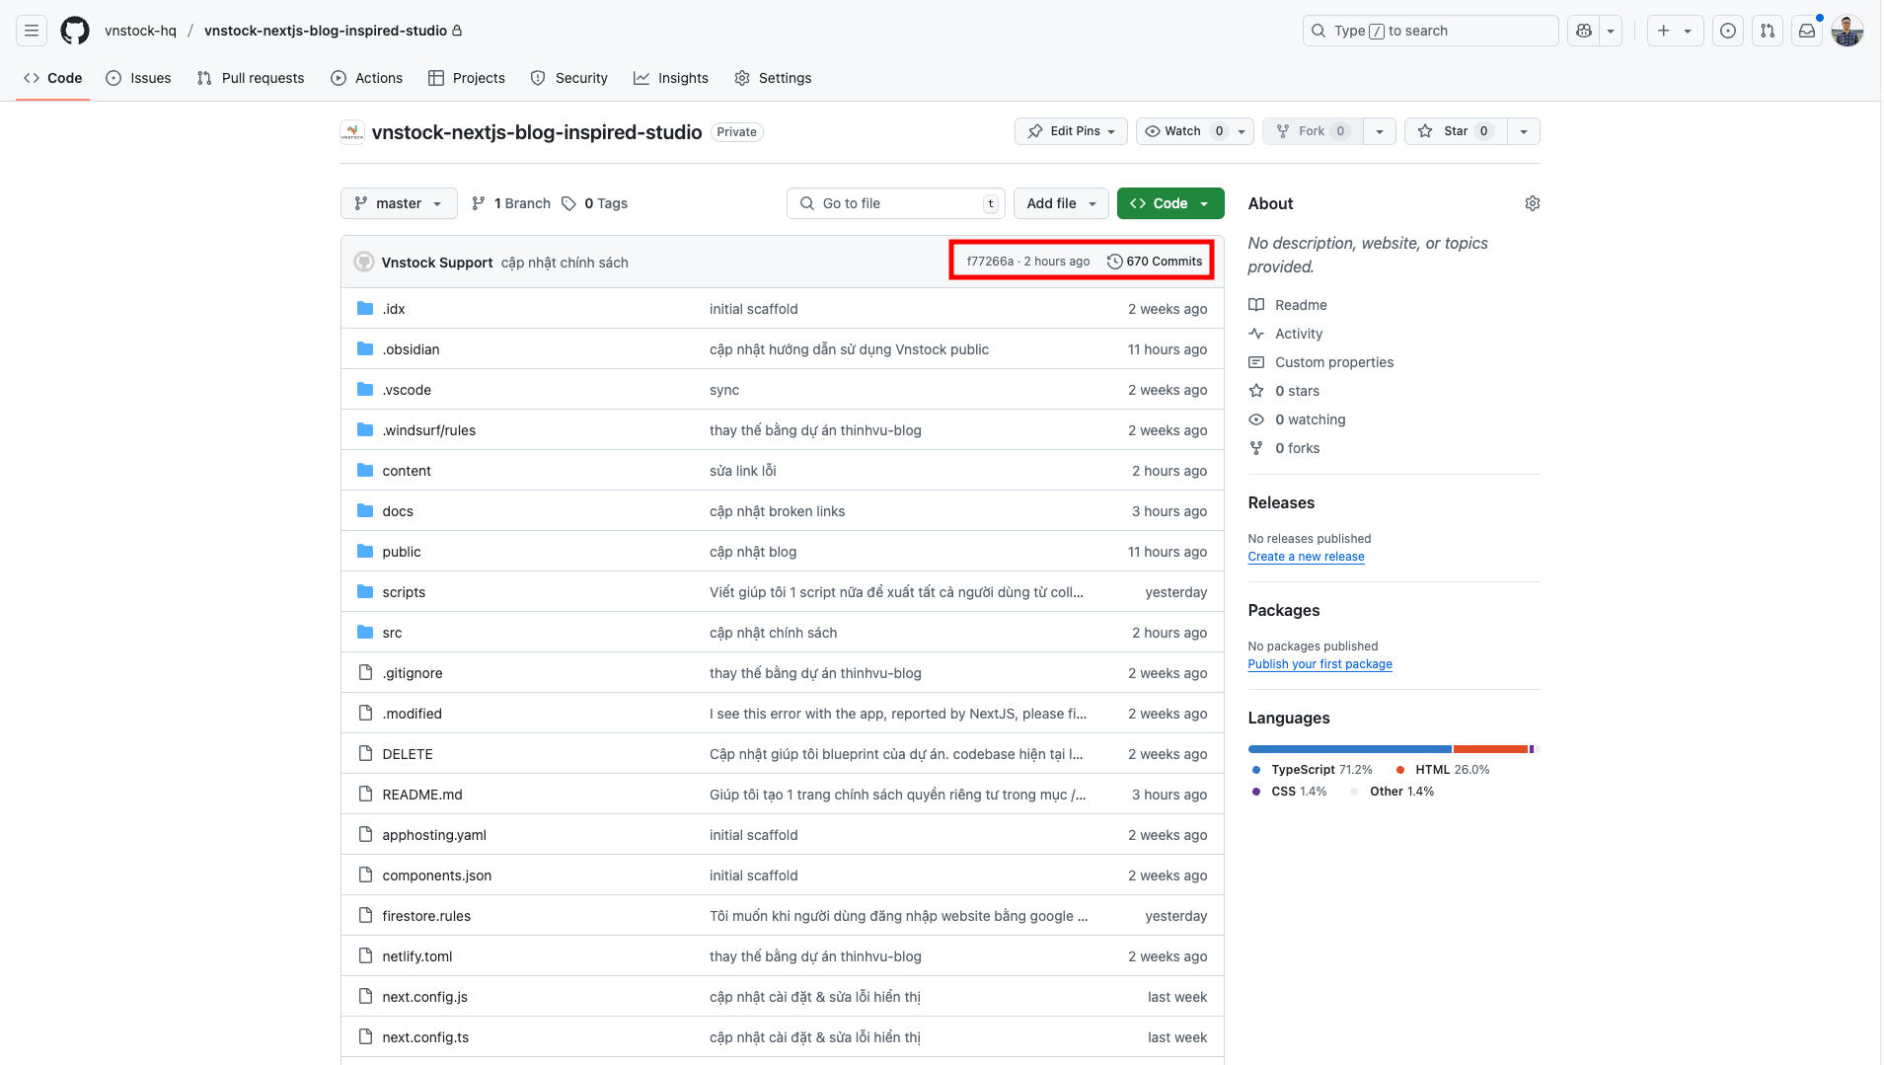Open the About settings gear icon
1884x1065 pixels.
[1532, 203]
